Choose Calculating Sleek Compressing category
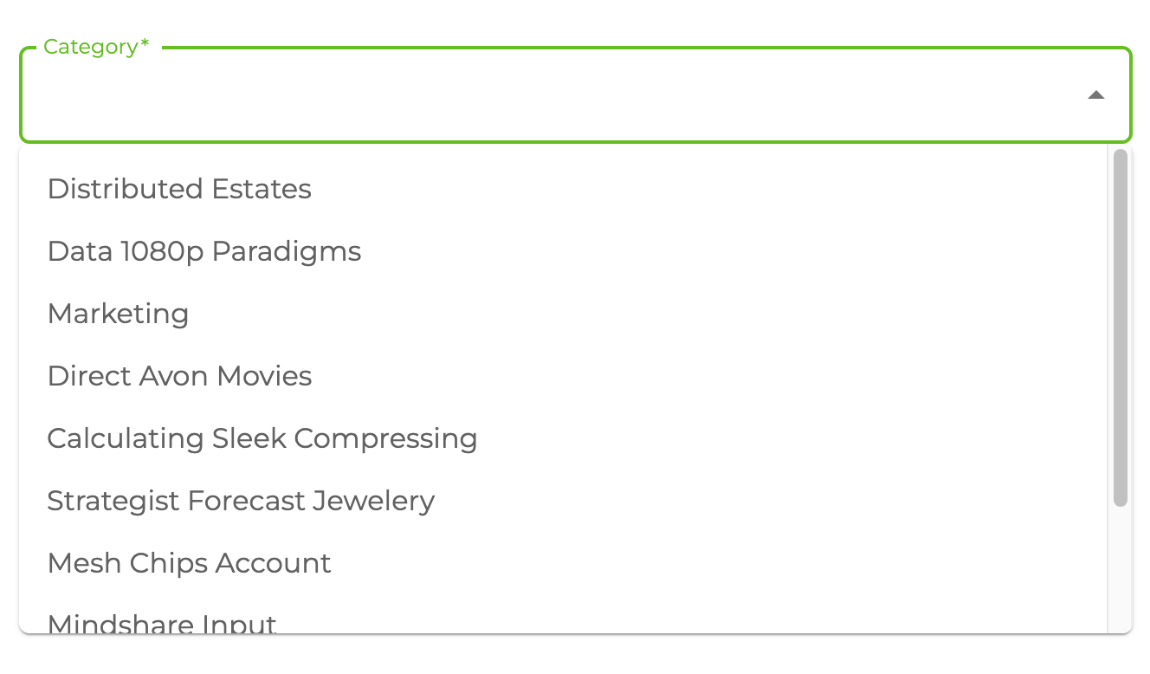The width and height of the screenshot is (1150, 674). point(262,438)
